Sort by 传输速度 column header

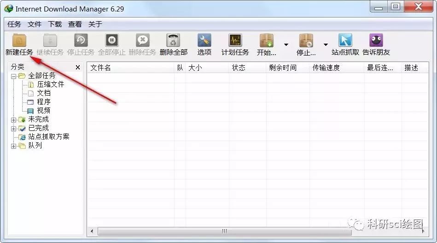click(337, 68)
